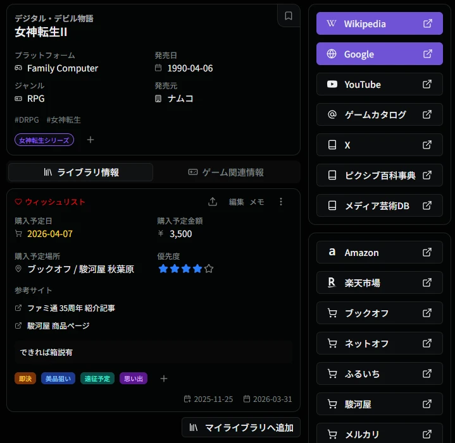Click the genre RPG value
Screen dimensions: 455x443
tap(35, 99)
